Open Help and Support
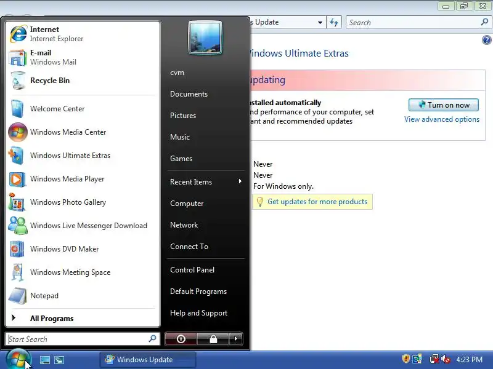The width and height of the screenshot is (493, 369). [x=198, y=313]
